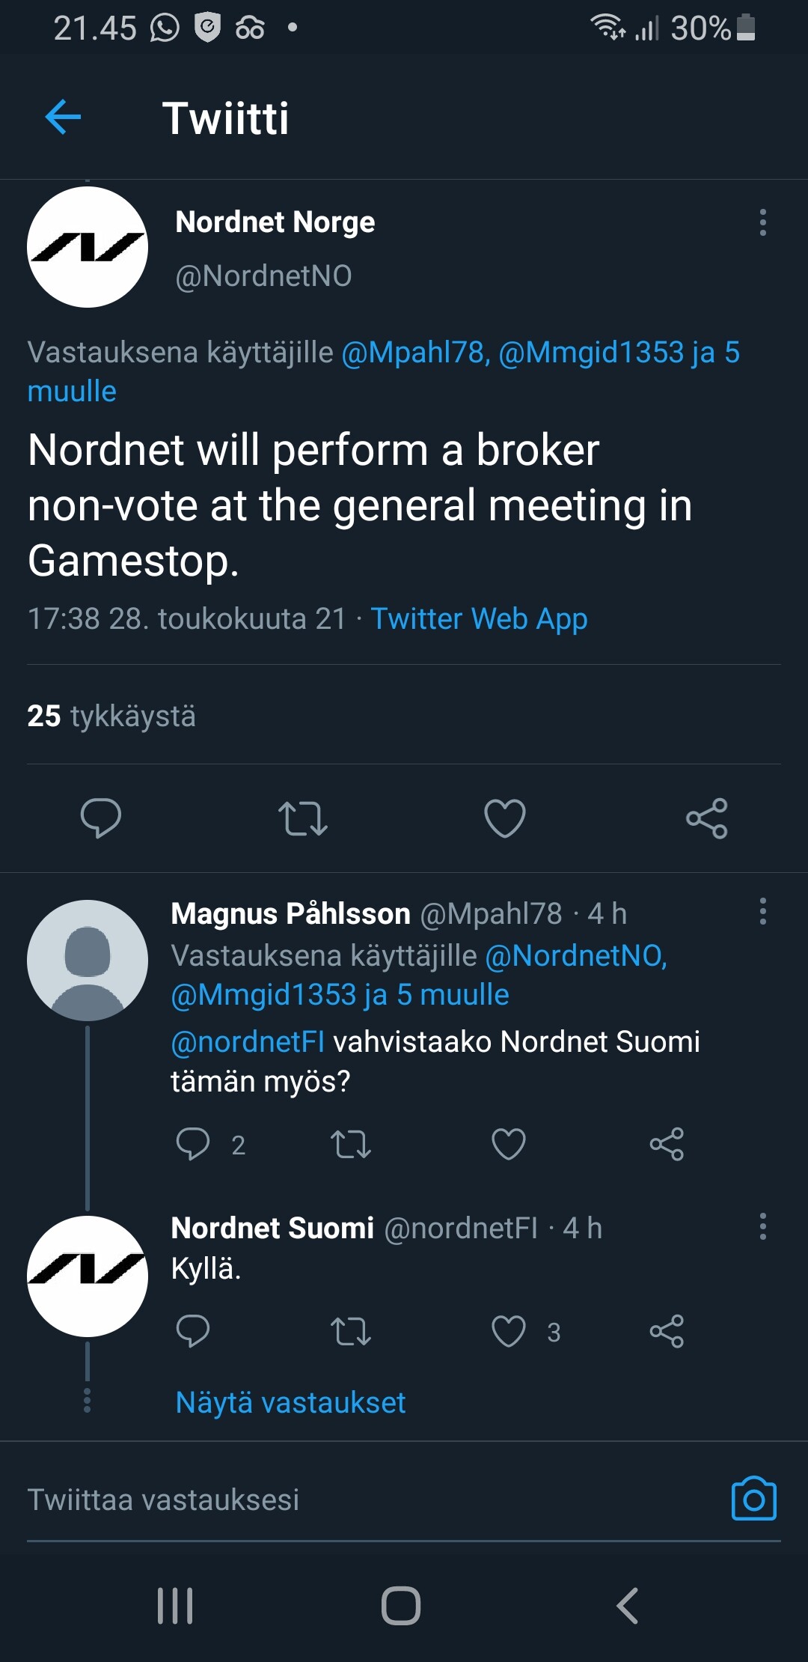
Task: Reply to Magnus Påhlsson's tweet
Action: click(193, 1144)
